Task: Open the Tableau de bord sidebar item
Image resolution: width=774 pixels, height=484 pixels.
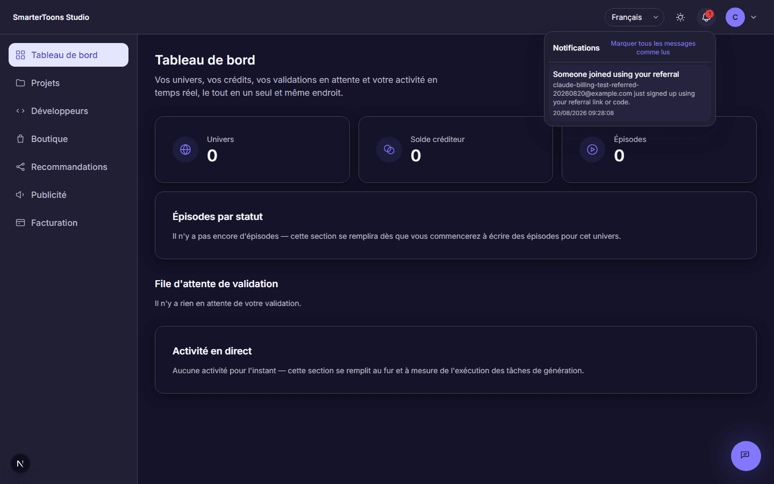Action: (68, 55)
